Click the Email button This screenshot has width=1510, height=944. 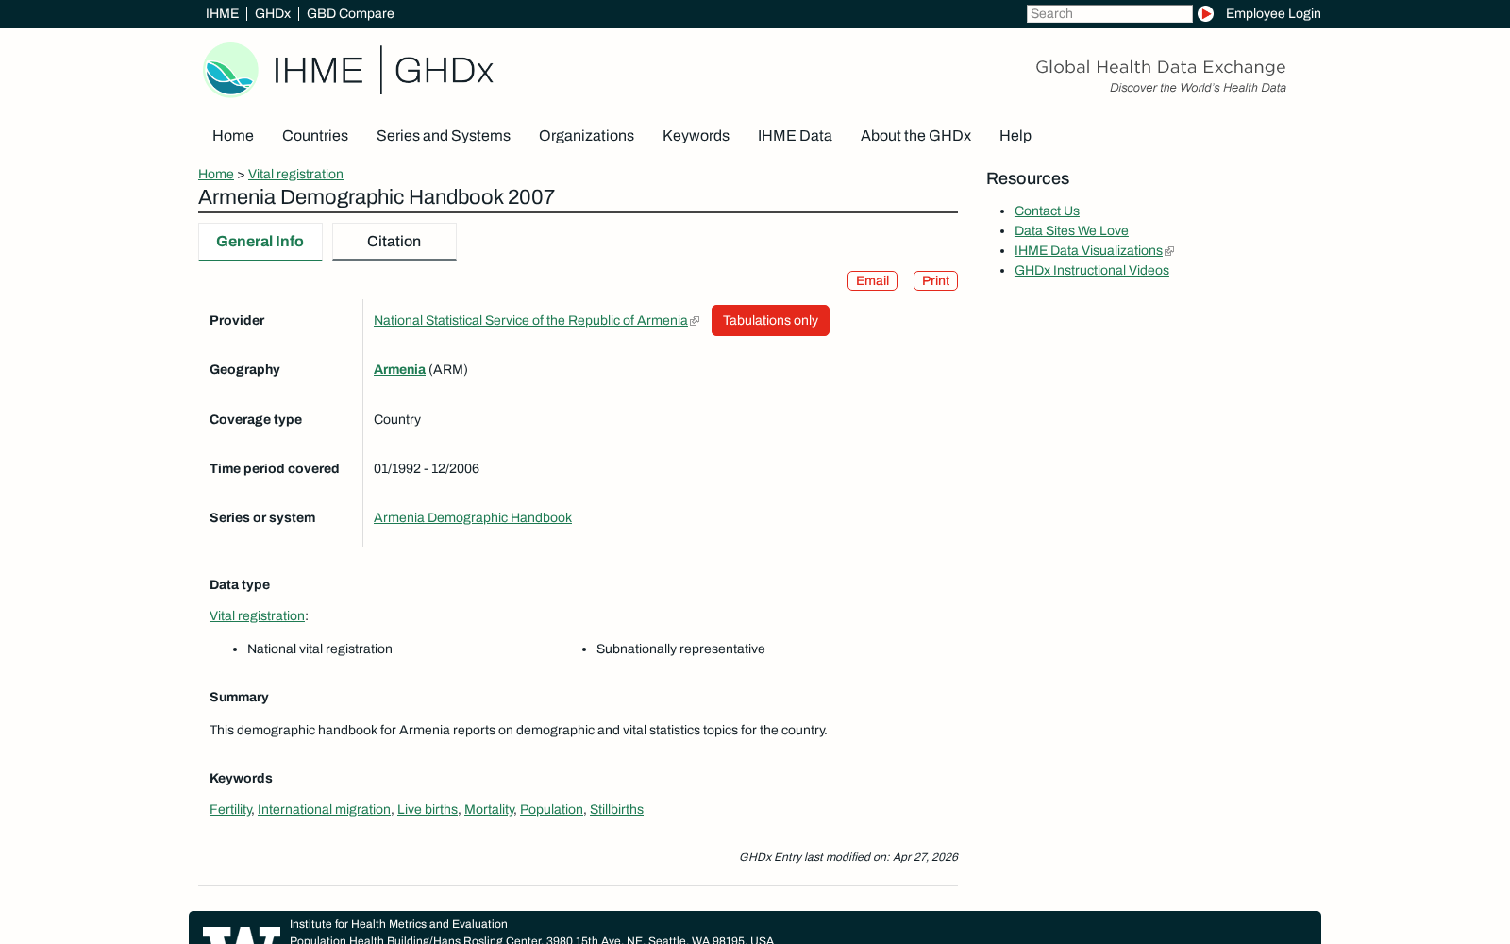(872, 280)
